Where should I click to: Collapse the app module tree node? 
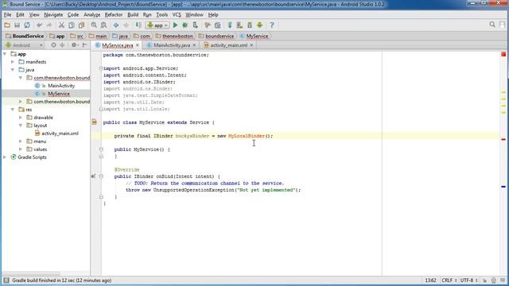pyautogui.click(x=5, y=54)
